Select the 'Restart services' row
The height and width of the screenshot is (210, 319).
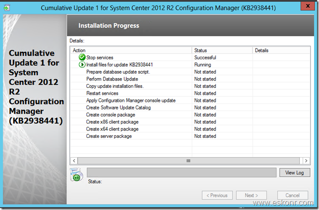[190, 93]
